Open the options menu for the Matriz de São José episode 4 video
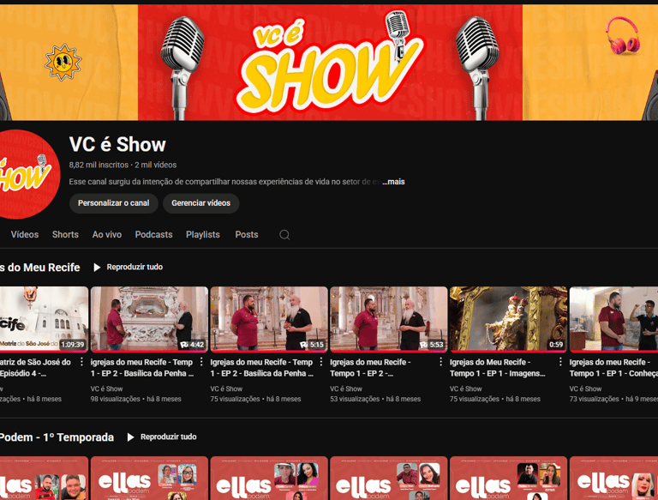The image size is (658, 500). pos(82,362)
